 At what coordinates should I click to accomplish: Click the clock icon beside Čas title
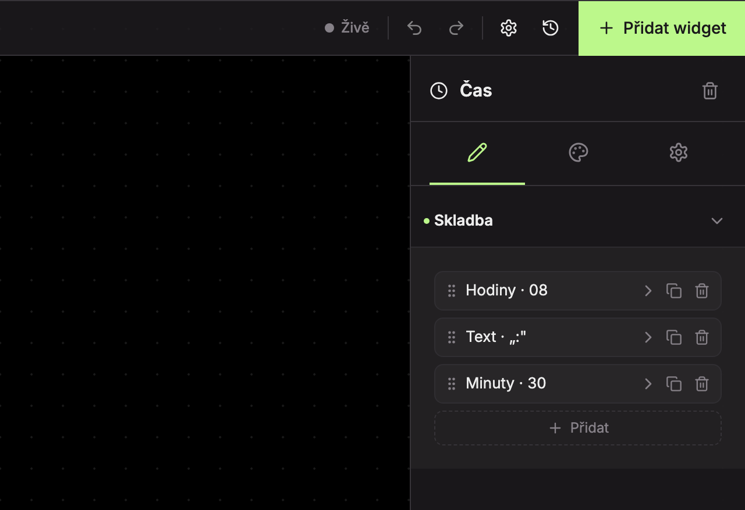pyautogui.click(x=439, y=91)
